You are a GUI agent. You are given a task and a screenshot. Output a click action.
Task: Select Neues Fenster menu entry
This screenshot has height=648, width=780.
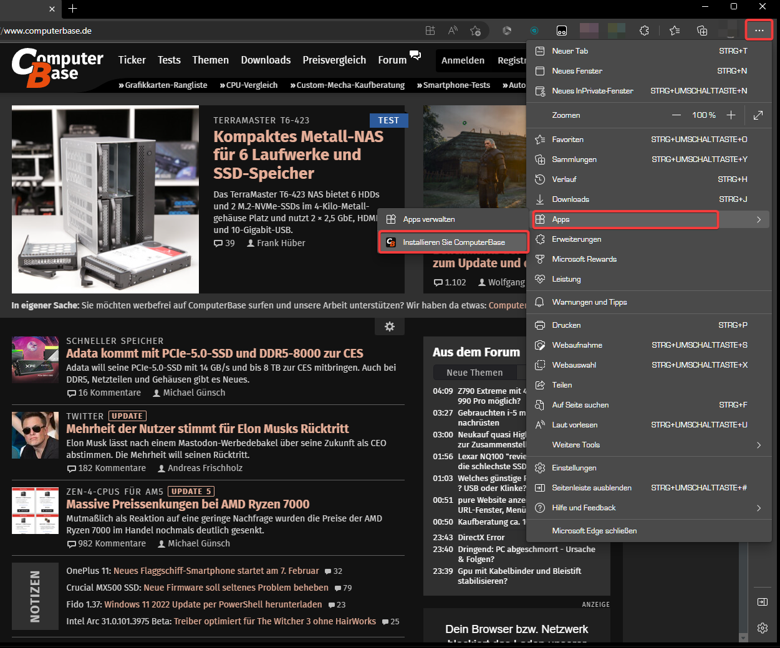pos(649,71)
